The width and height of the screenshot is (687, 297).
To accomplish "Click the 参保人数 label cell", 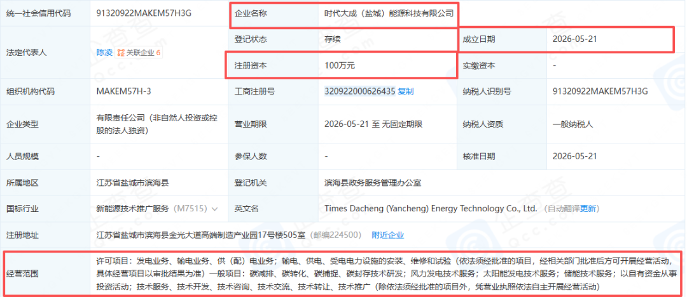I will [274, 155].
